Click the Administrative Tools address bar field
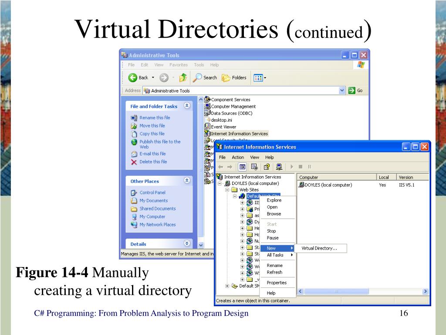 click(244, 91)
